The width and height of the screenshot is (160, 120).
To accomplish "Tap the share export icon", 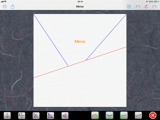I will (x=12, y=7).
